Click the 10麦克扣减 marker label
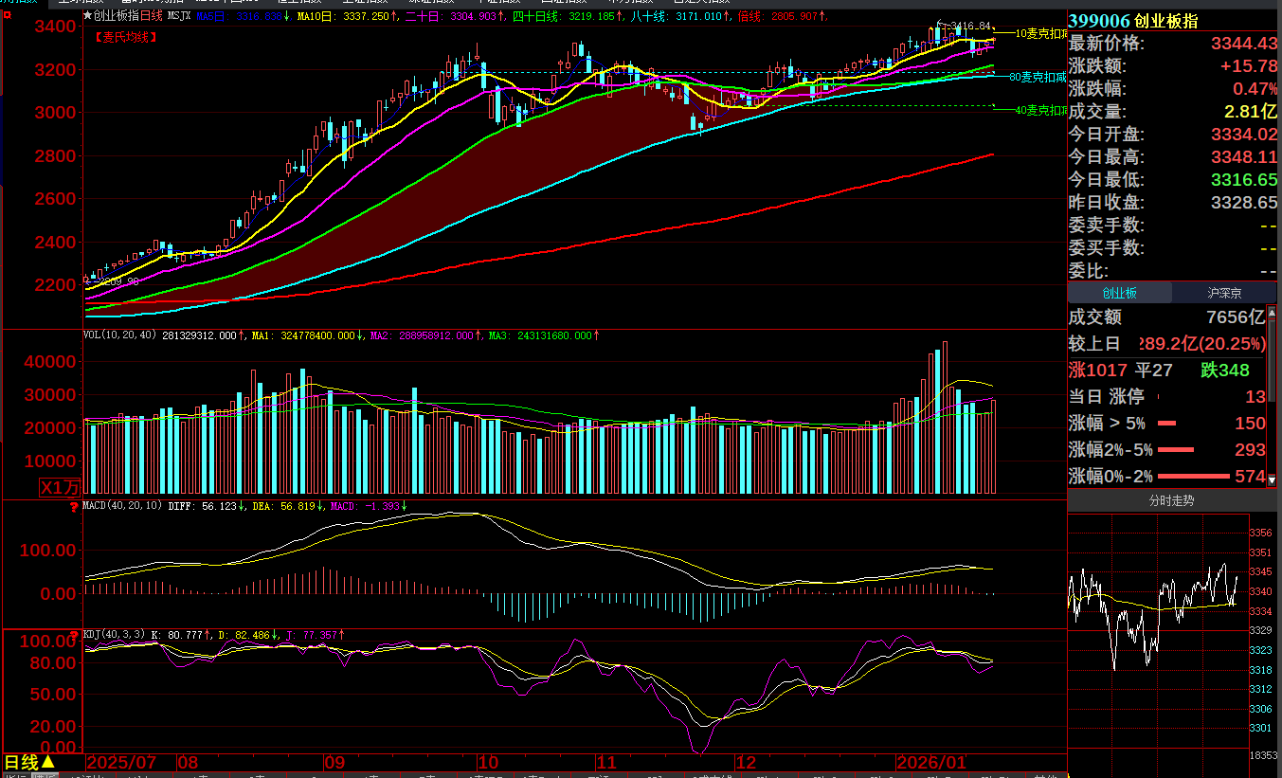 click(x=1040, y=33)
